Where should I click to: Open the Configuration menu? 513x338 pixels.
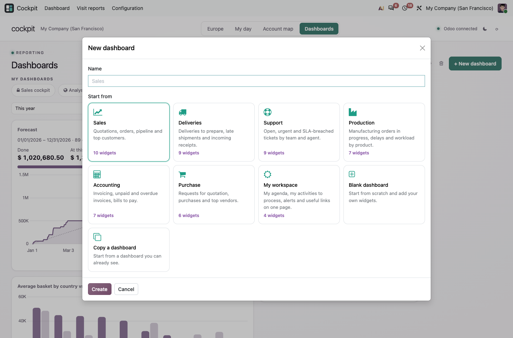pyautogui.click(x=128, y=8)
